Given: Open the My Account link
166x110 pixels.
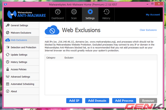Looking at the screenshot, I should (153, 15).
